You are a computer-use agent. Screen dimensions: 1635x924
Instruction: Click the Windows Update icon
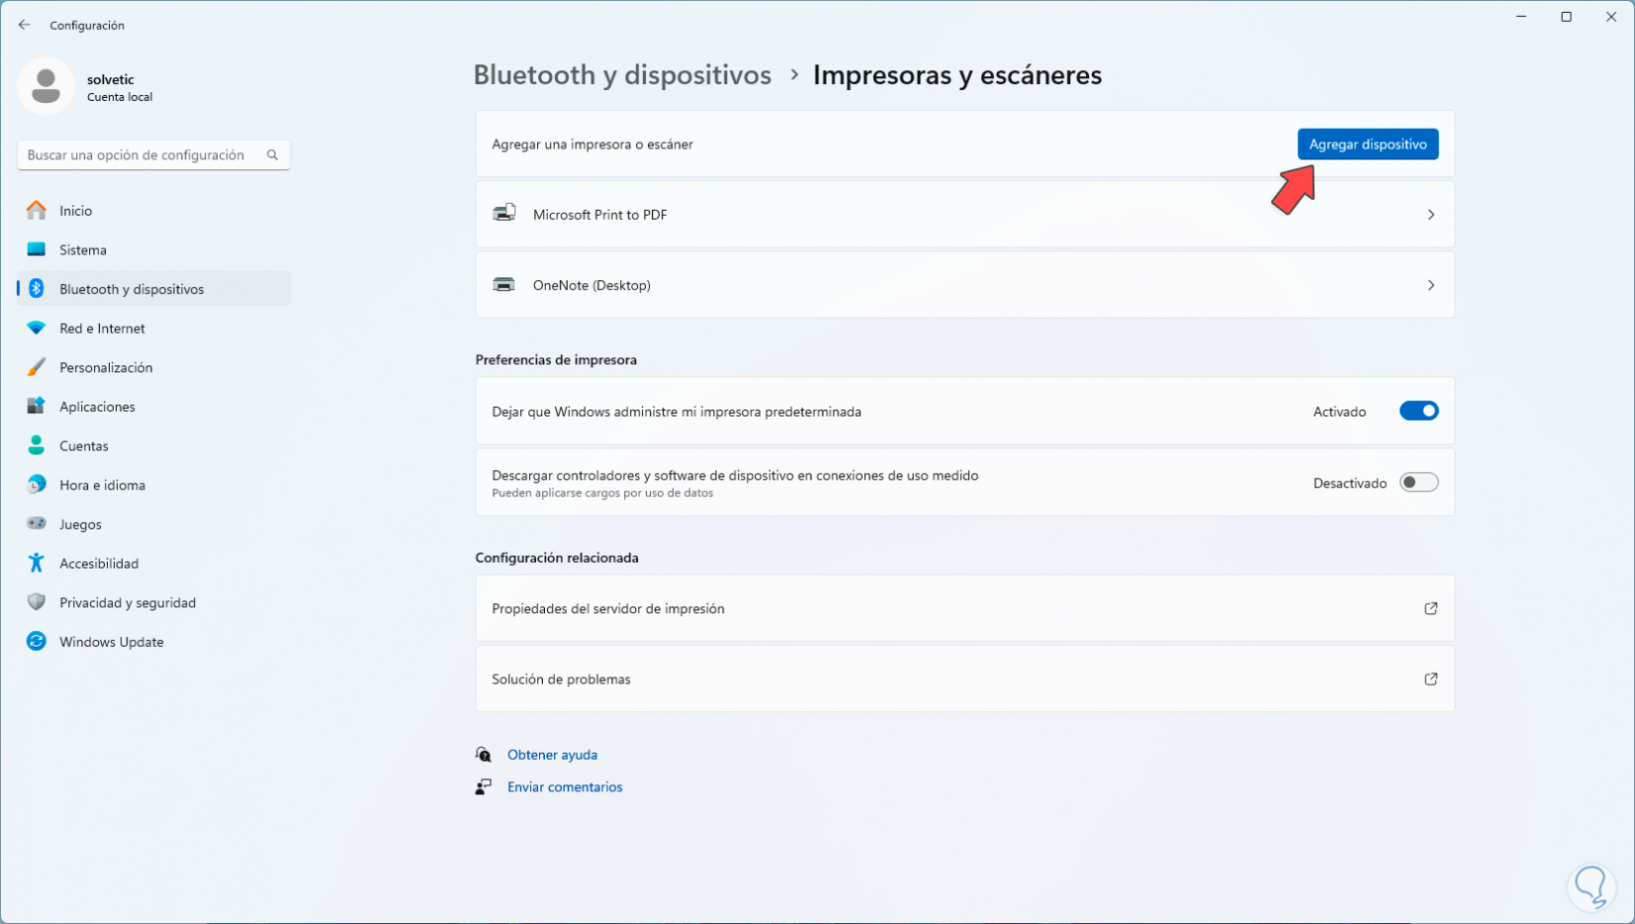37,641
